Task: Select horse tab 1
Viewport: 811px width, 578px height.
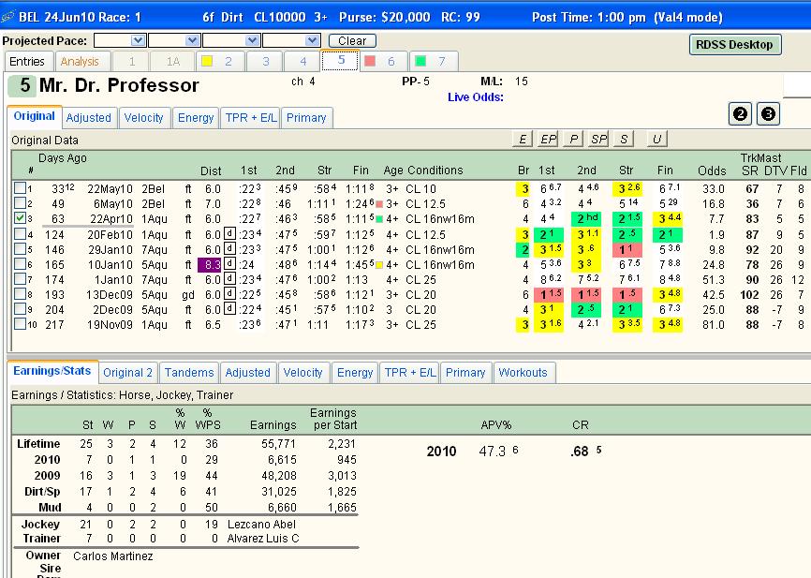Action: click(132, 61)
